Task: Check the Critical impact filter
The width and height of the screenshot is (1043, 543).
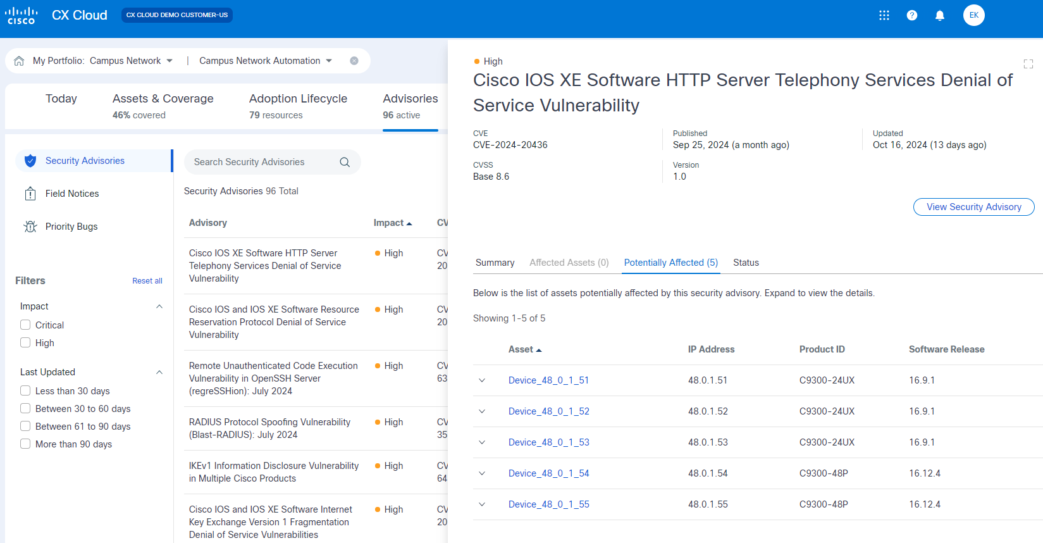Action: (x=25, y=325)
